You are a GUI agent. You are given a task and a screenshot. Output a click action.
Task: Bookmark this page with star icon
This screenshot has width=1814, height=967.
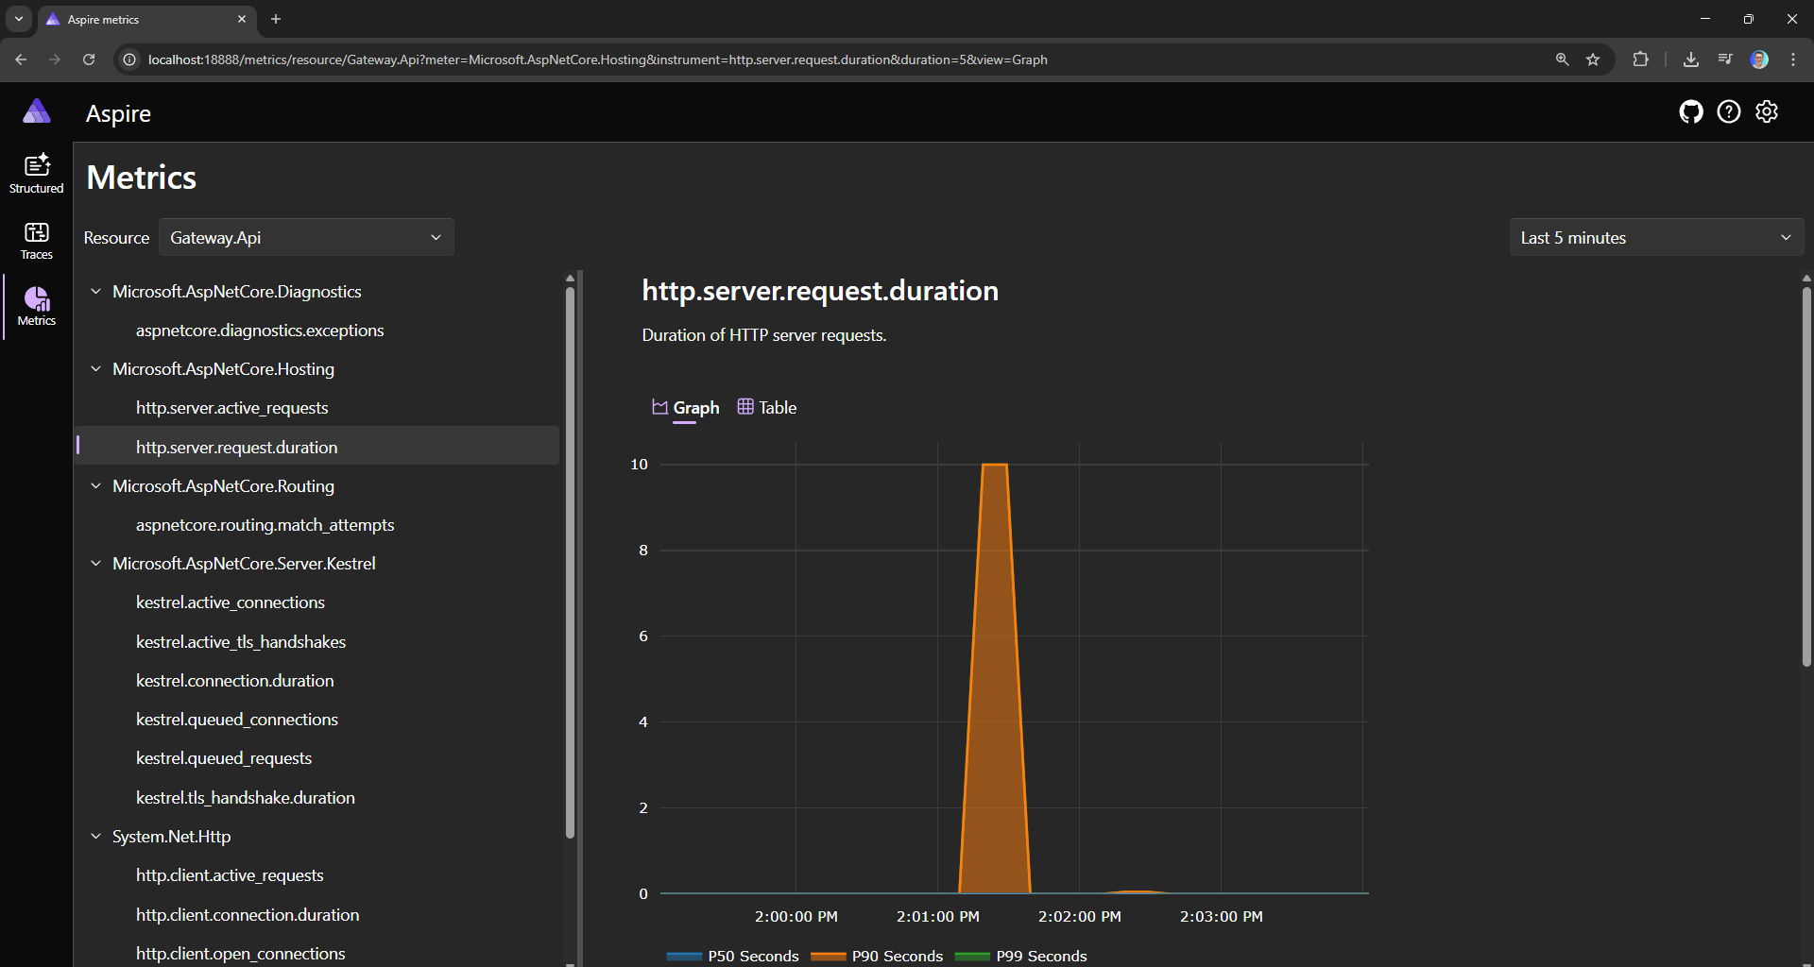point(1593,59)
